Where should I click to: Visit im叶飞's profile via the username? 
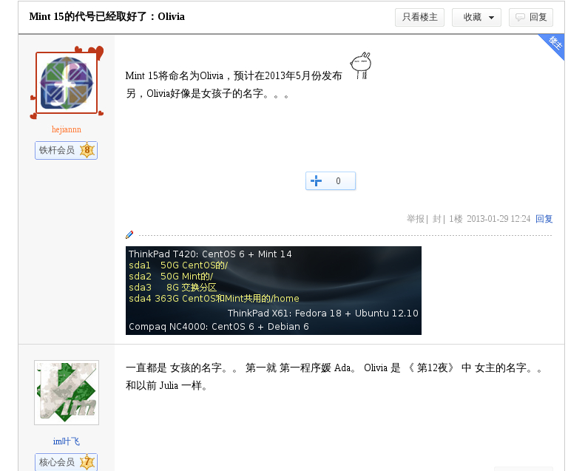coord(67,441)
